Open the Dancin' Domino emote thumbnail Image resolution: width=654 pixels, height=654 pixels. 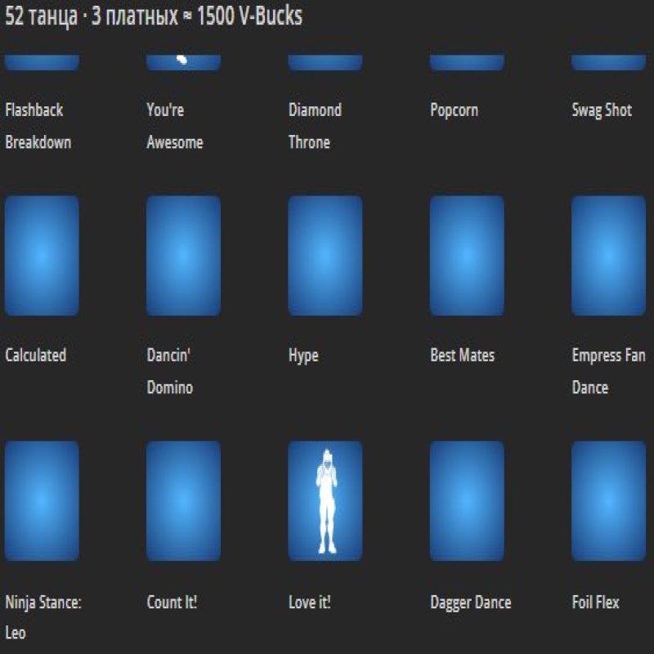[x=184, y=255]
